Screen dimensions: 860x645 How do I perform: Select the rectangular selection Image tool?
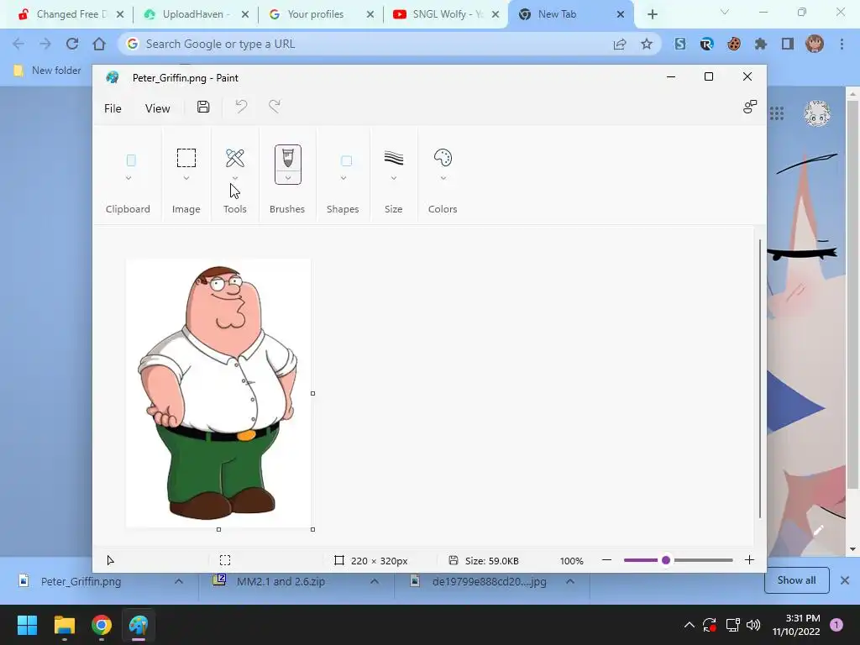click(x=186, y=158)
